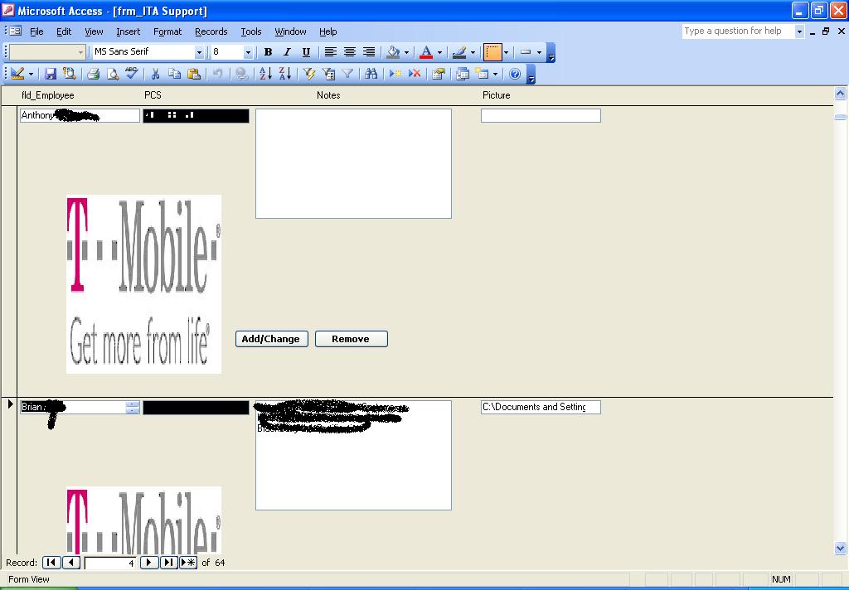The image size is (849, 590).
Task: Click the Insert Hyperlink icon
Action: tap(241, 74)
